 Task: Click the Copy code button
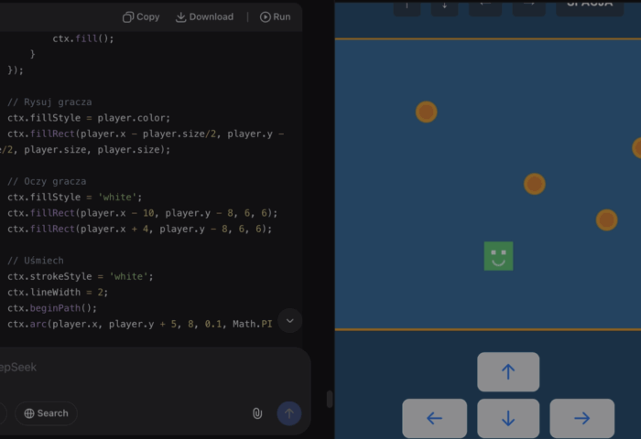pyautogui.click(x=141, y=16)
